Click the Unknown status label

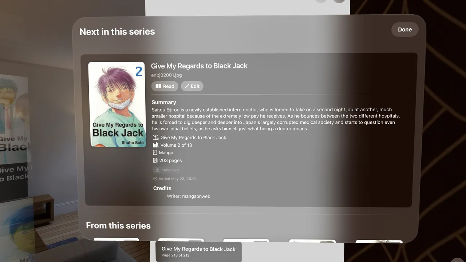pyautogui.click(x=170, y=170)
